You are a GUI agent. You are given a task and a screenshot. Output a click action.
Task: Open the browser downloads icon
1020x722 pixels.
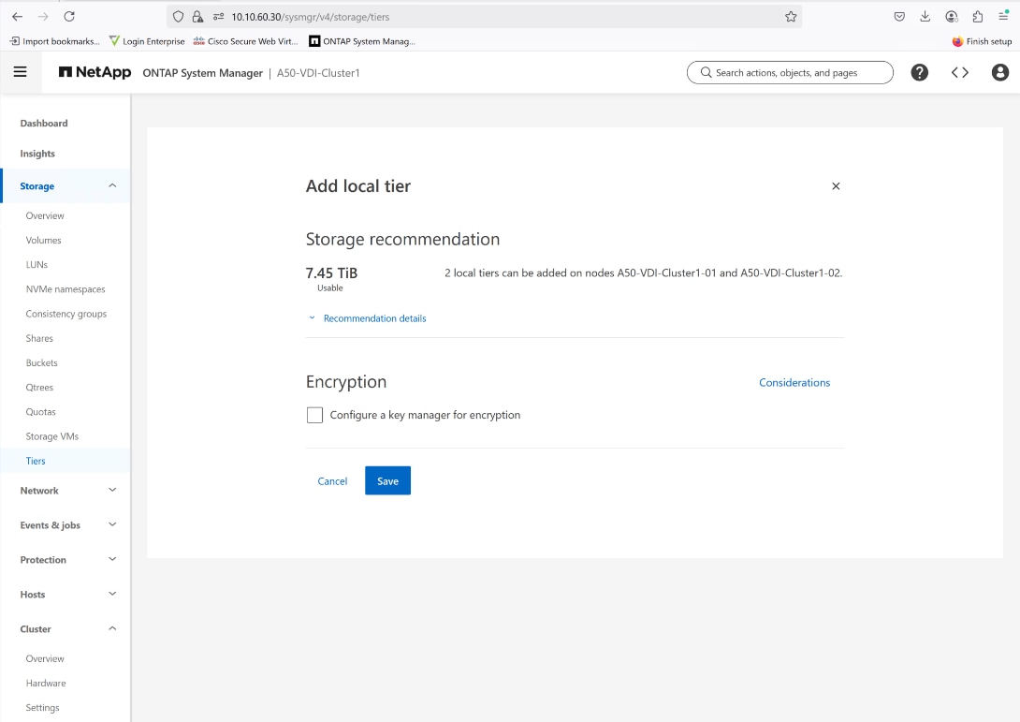click(925, 17)
